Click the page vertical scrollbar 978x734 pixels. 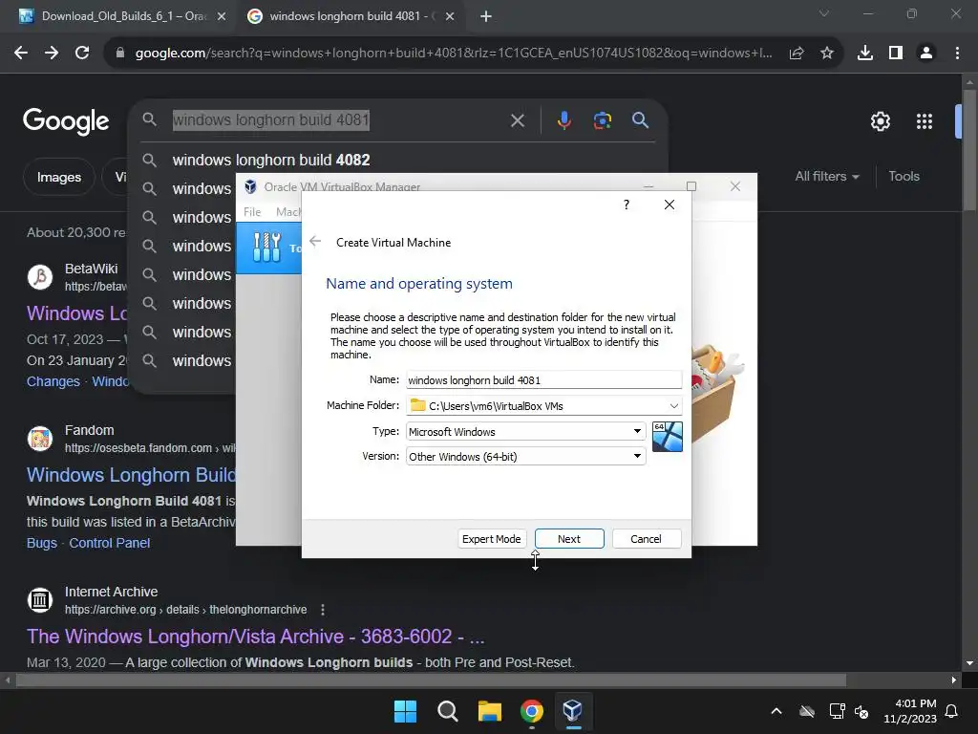[x=969, y=150]
